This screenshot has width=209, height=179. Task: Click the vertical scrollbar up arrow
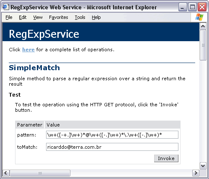tap(203, 26)
